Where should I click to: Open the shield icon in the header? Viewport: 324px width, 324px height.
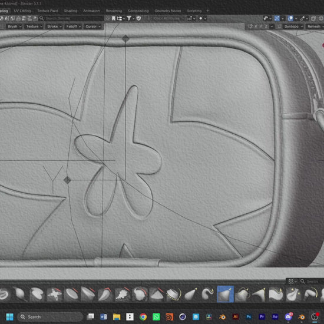(x=138, y=18)
